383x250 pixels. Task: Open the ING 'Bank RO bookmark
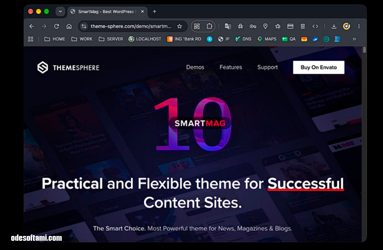tap(184, 39)
